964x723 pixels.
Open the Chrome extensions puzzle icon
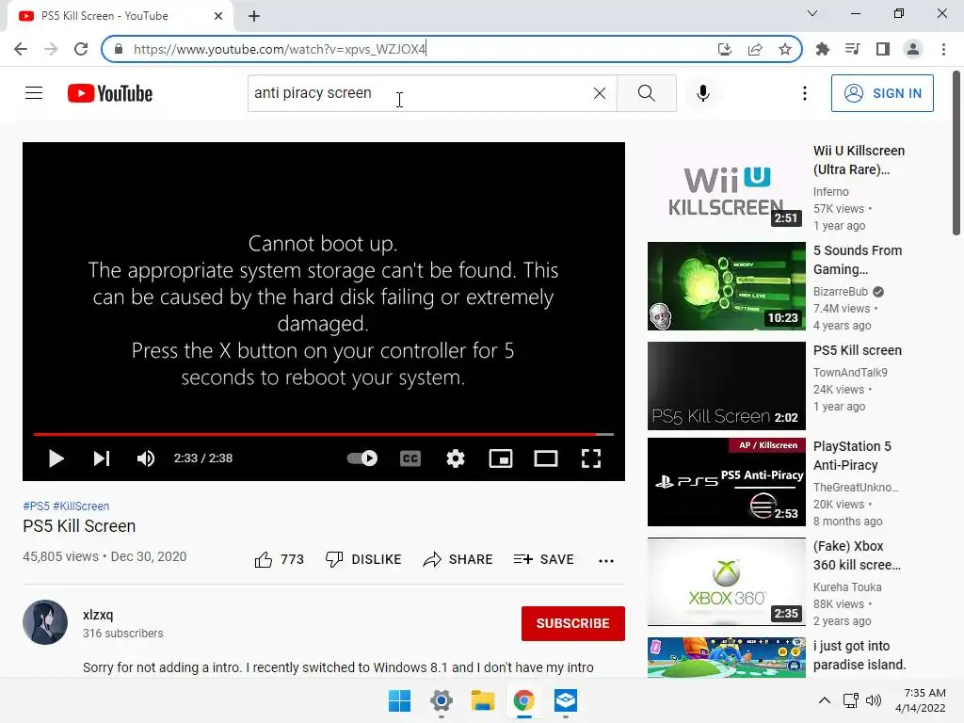click(x=823, y=49)
